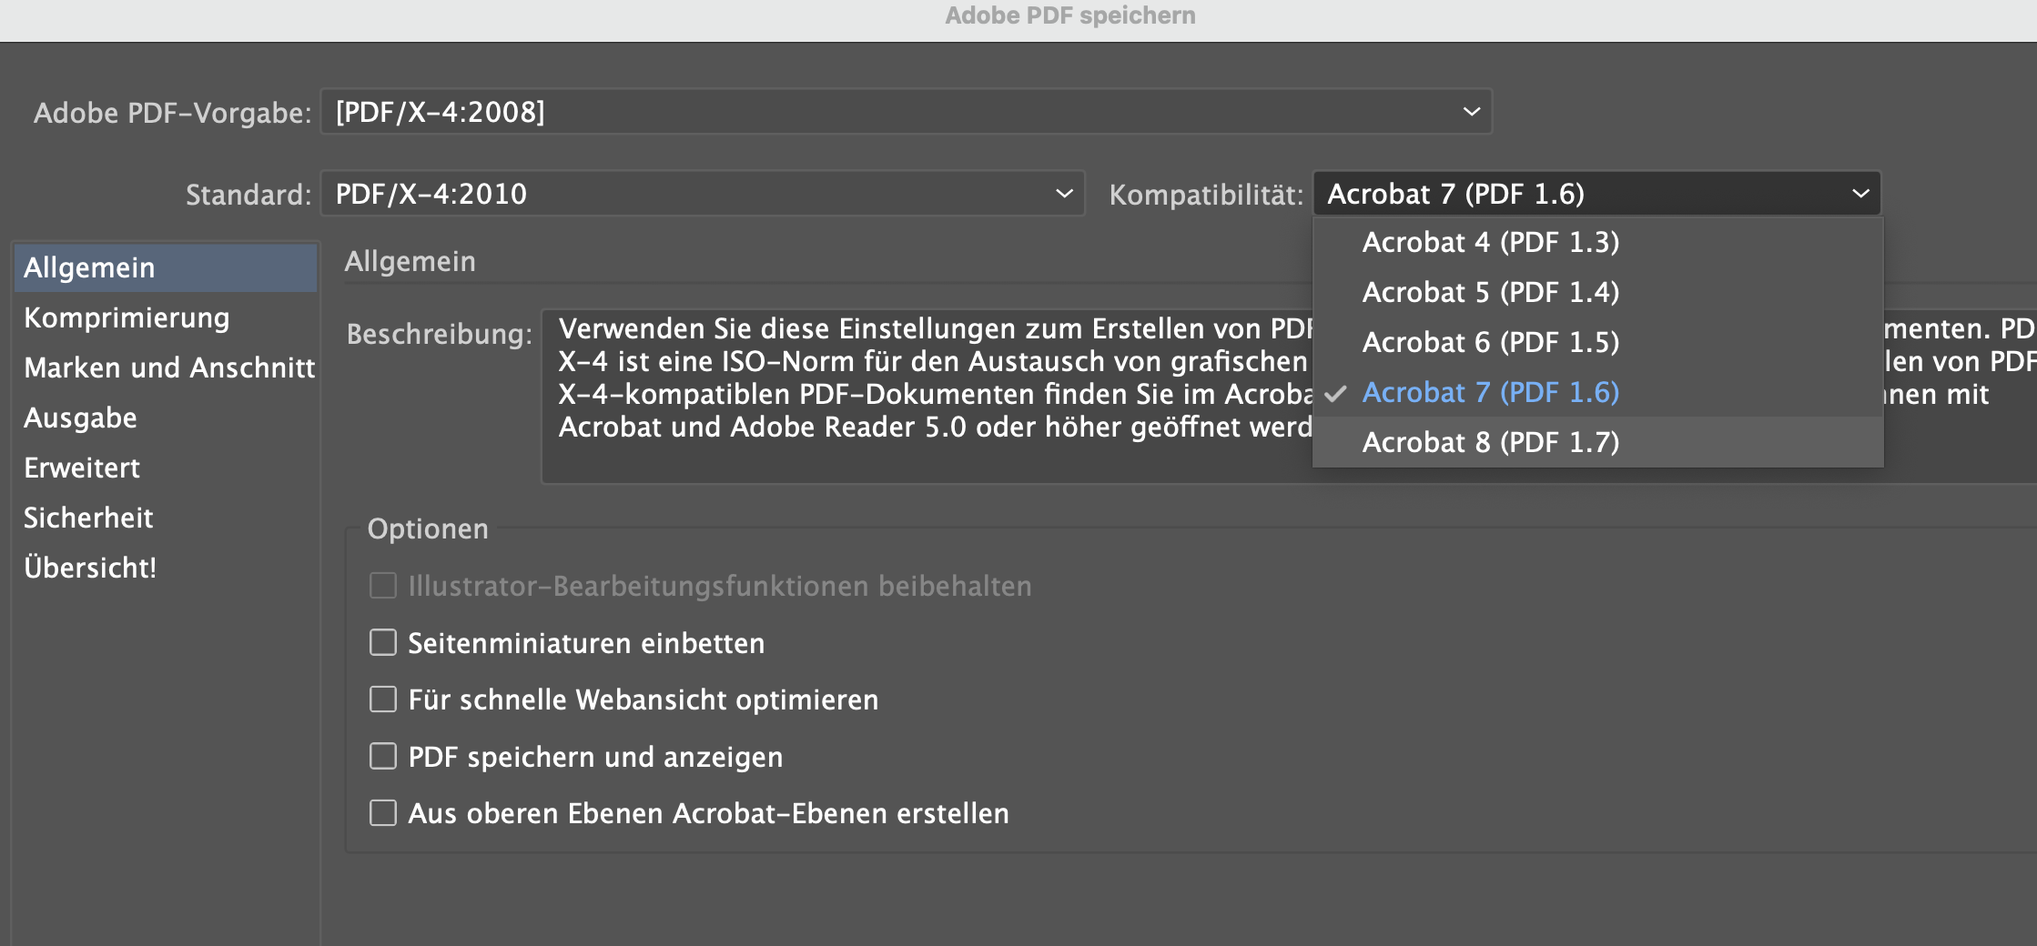
Task: Open the Adobe PDF-Vorgabe preset dropdown
Action: [x=905, y=113]
